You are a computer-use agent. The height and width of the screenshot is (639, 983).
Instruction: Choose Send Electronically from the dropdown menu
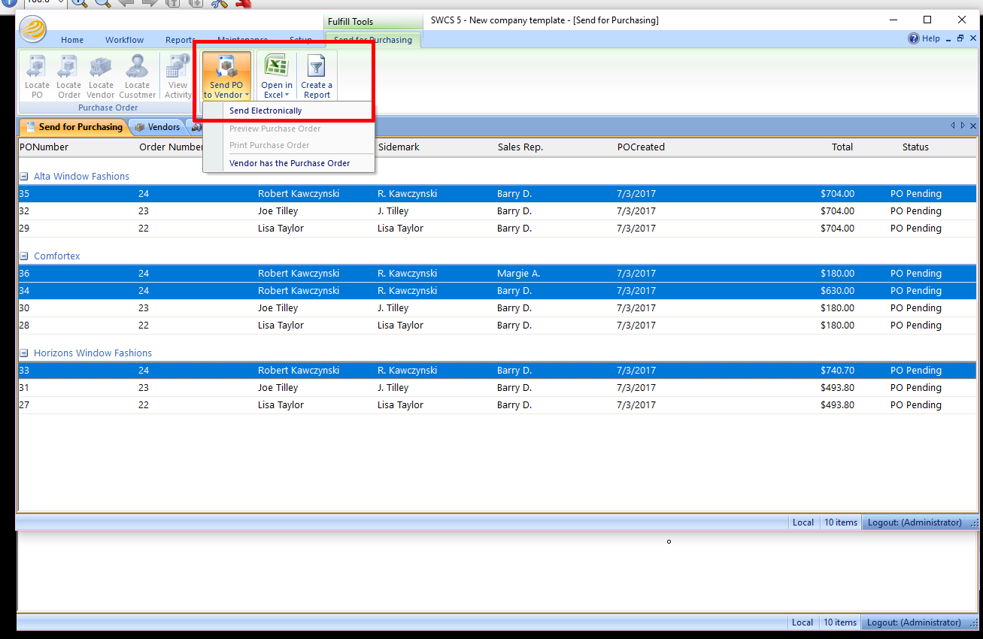(x=265, y=111)
